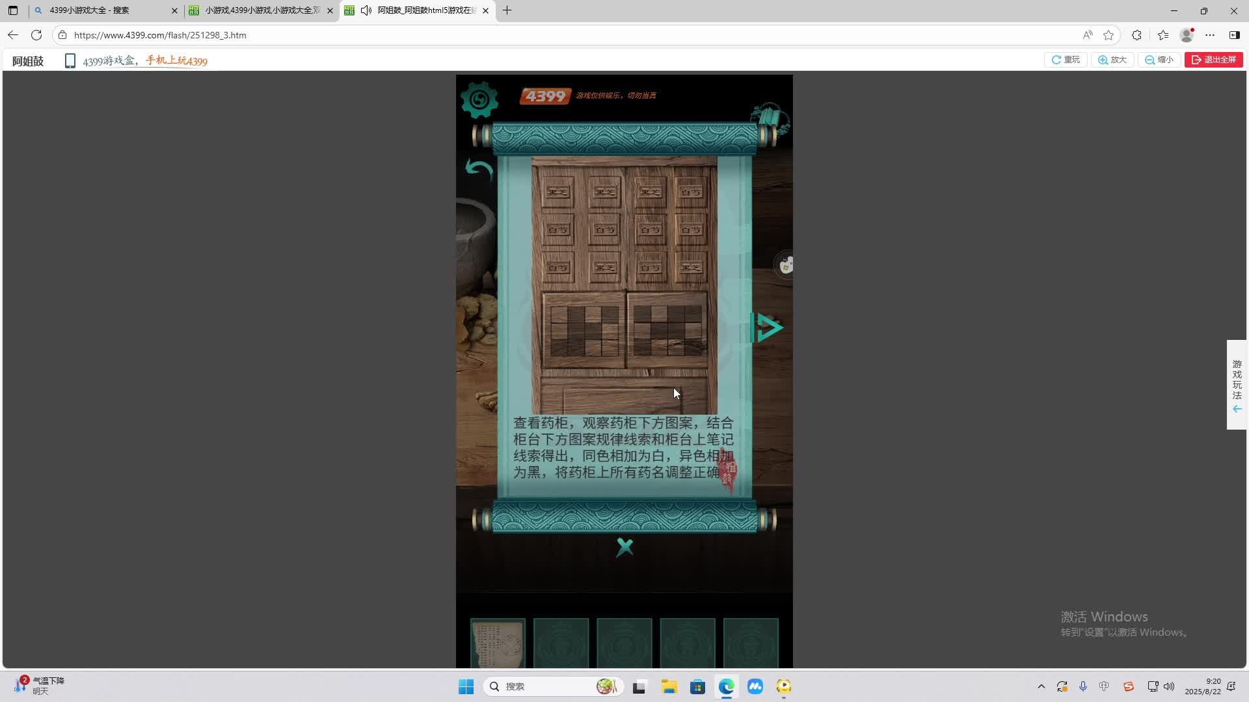1249x702 pixels.
Task: Click the paper note inventory slot
Action: [x=498, y=643]
